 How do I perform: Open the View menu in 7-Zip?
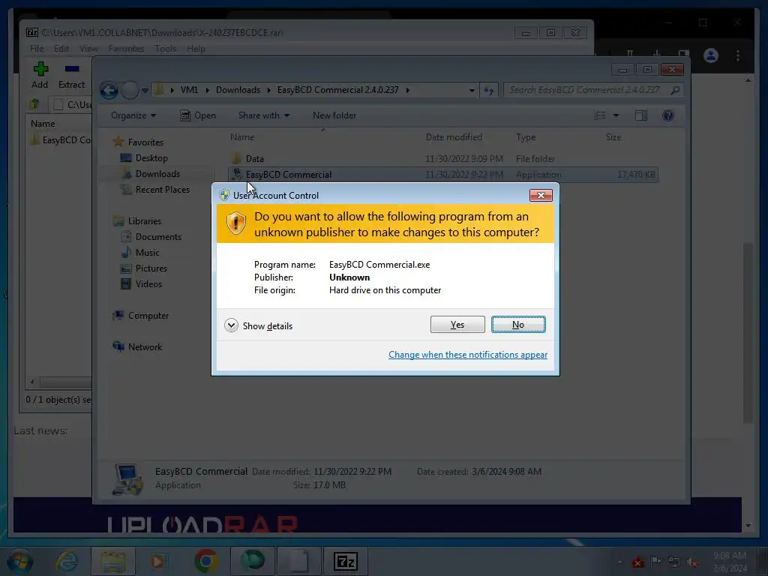(x=88, y=49)
